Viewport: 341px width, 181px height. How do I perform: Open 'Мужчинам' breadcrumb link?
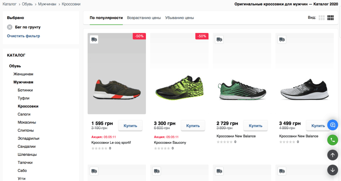point(47,4)
